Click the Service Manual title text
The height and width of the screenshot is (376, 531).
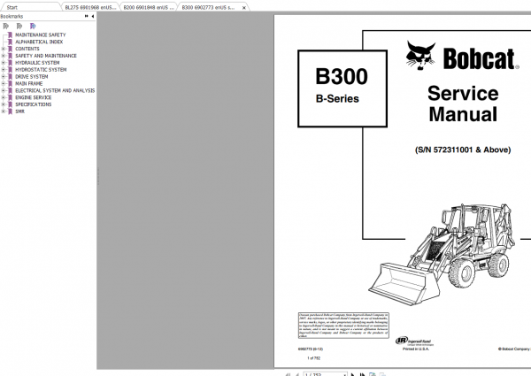pos(463,104)
